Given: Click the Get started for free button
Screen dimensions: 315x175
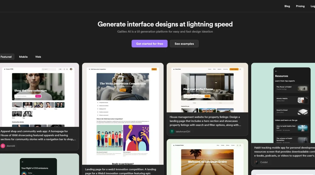Looking at the screenshot, I should [x=149, y=44].
